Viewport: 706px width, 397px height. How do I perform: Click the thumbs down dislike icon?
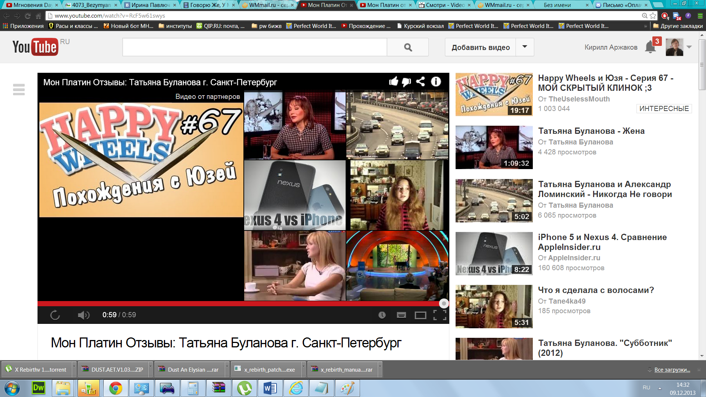pos(406,82)
